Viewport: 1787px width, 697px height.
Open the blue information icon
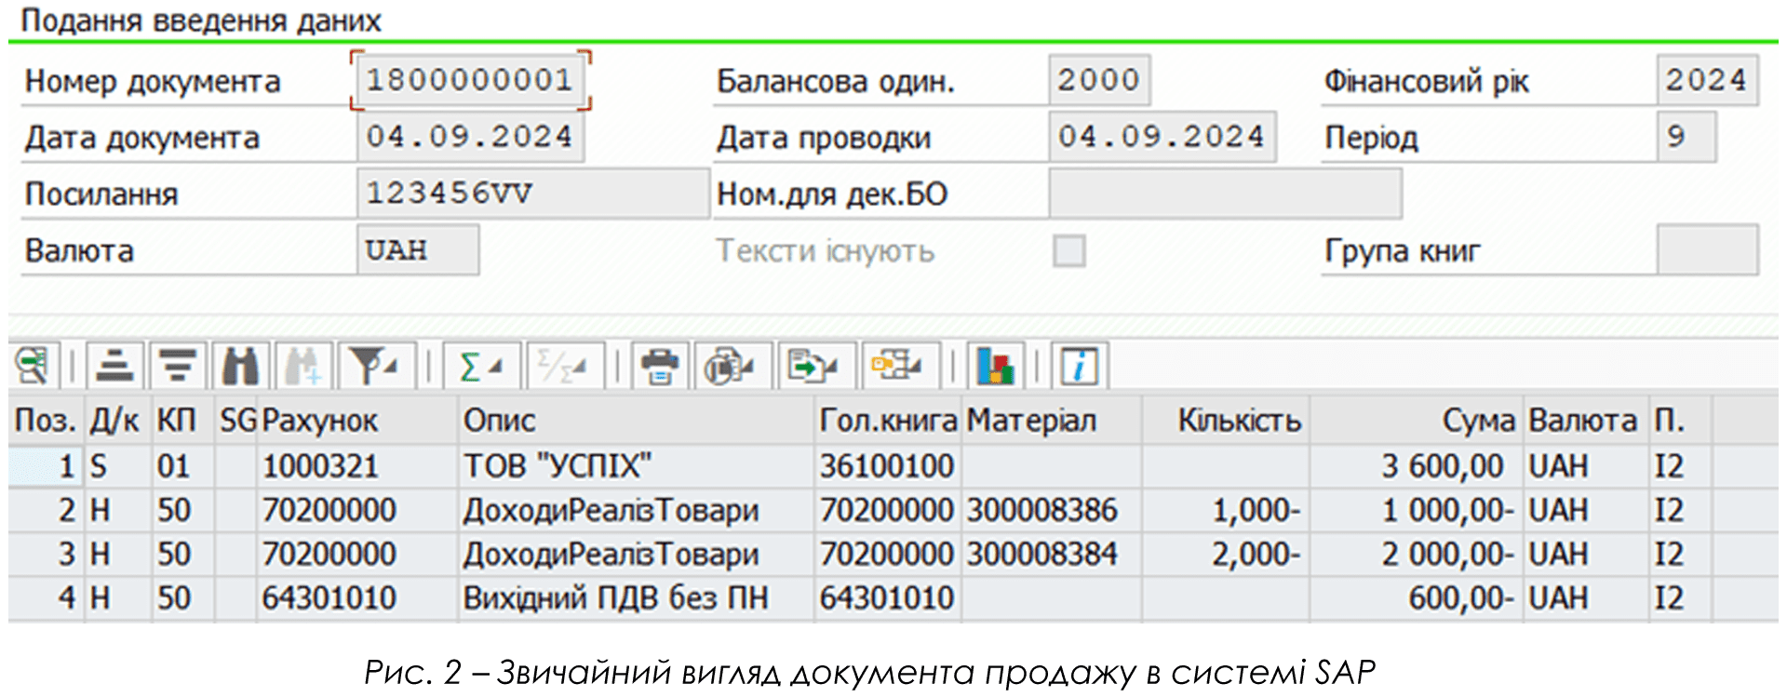(x=1080, y=366)
